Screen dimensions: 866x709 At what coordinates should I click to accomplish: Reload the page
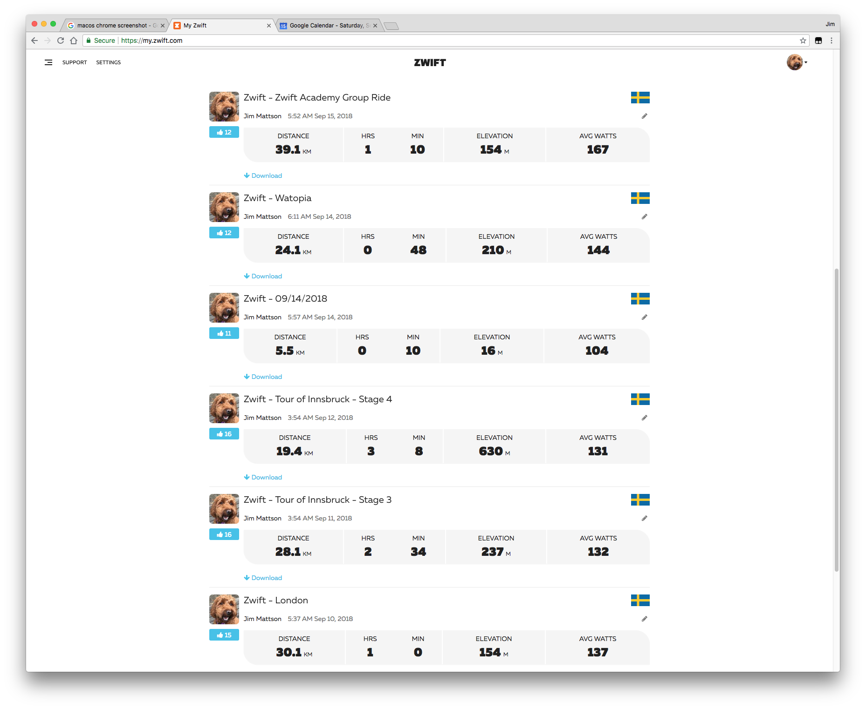61,41
